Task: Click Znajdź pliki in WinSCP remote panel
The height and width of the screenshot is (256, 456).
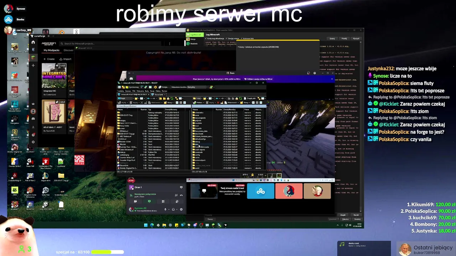Action: point(250,98)
